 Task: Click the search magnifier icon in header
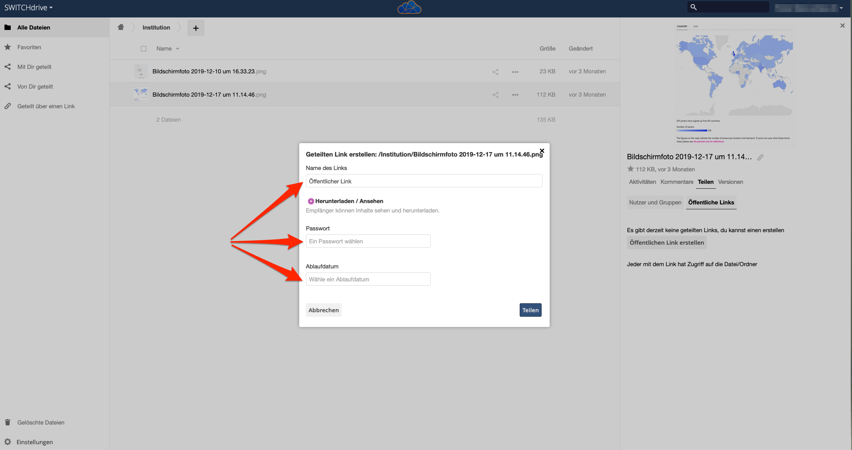694,7
